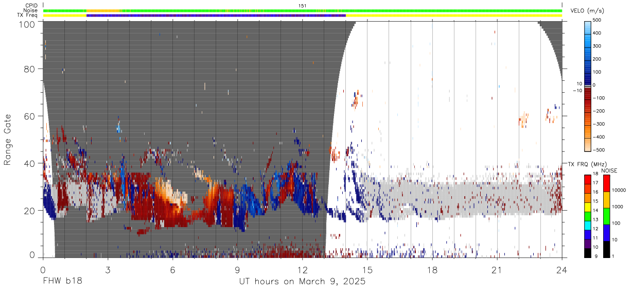Pick the red top segment of the NOISE colorbar
632x292 pixels.
pos(606,183)
